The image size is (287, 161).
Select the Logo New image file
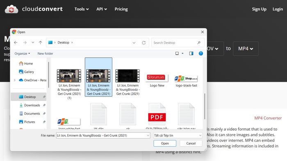click(x=157, y=80)
